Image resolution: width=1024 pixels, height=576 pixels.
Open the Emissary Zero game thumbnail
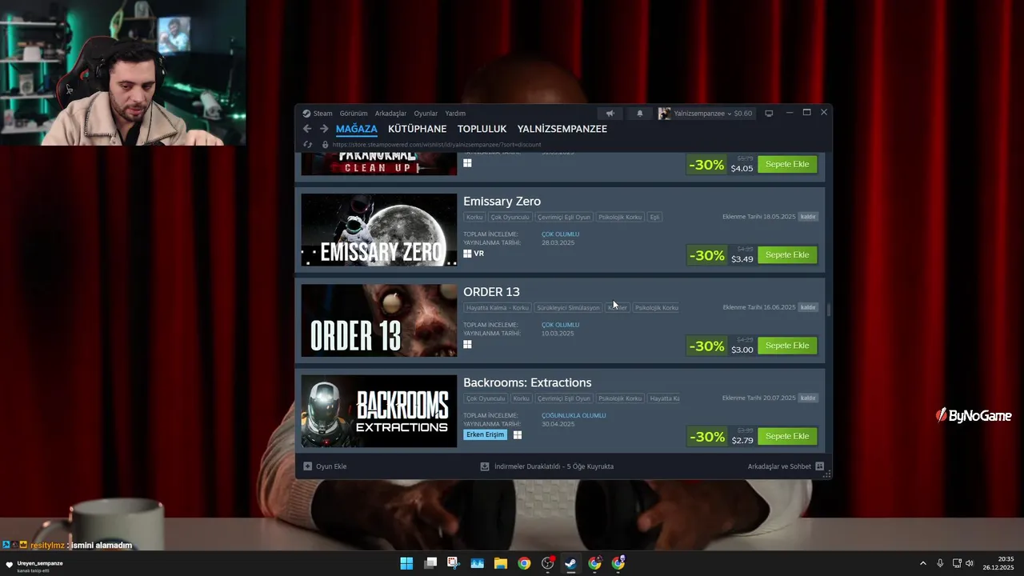[379, 230]
